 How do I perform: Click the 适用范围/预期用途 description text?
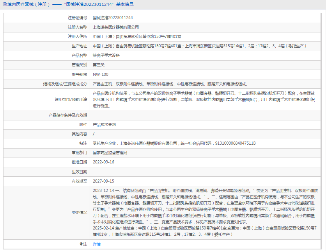click(x=204, y=99)
